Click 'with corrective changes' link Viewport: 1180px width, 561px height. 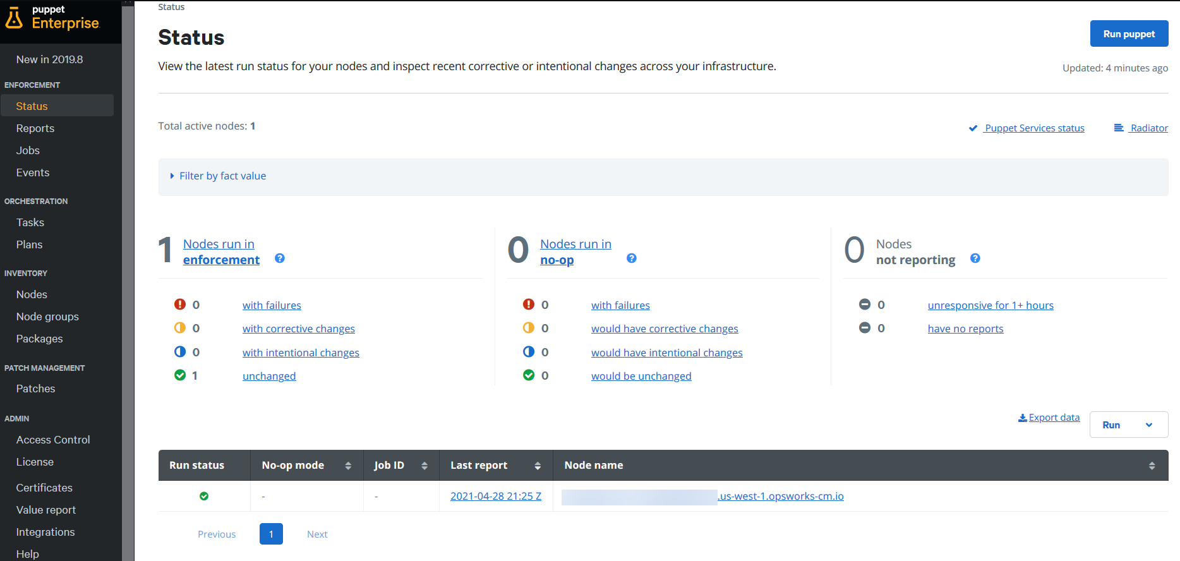pos(299,329)
